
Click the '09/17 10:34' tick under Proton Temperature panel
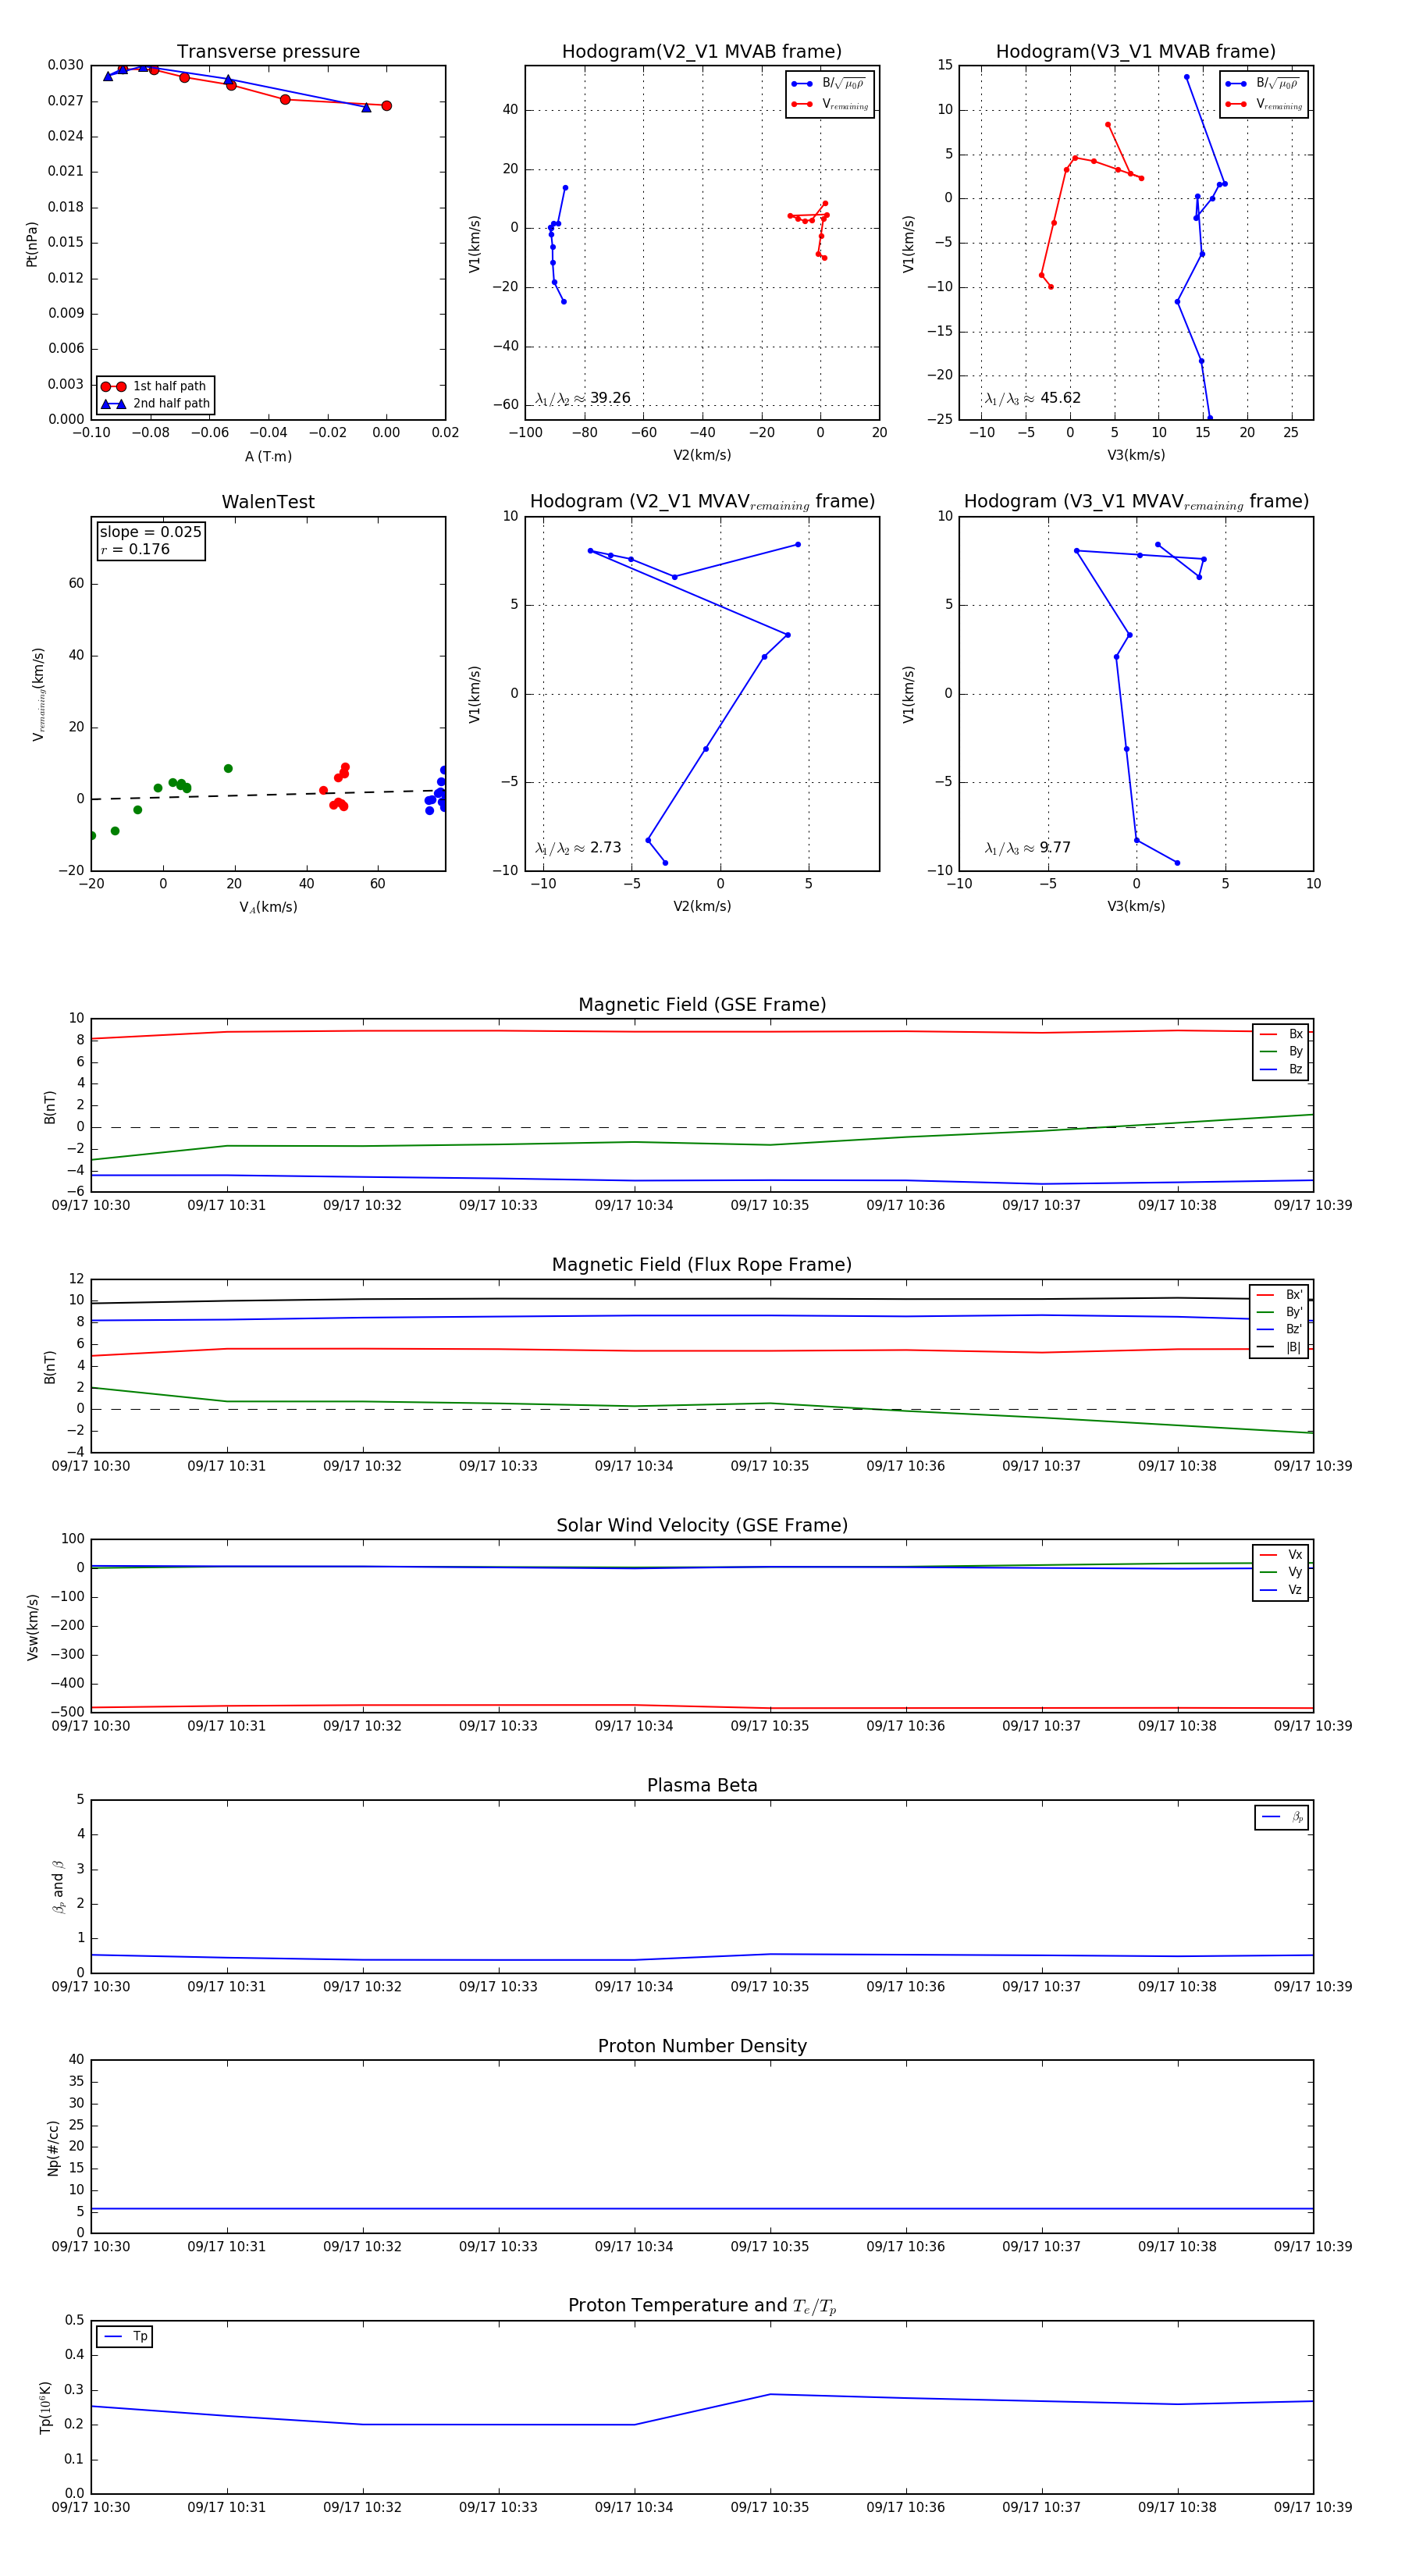(x=634, y=2507)
